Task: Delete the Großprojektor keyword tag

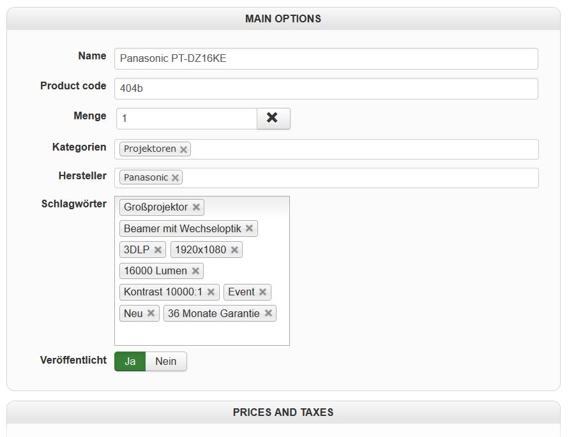Action: pyautogui.click(x=196, y=207)
